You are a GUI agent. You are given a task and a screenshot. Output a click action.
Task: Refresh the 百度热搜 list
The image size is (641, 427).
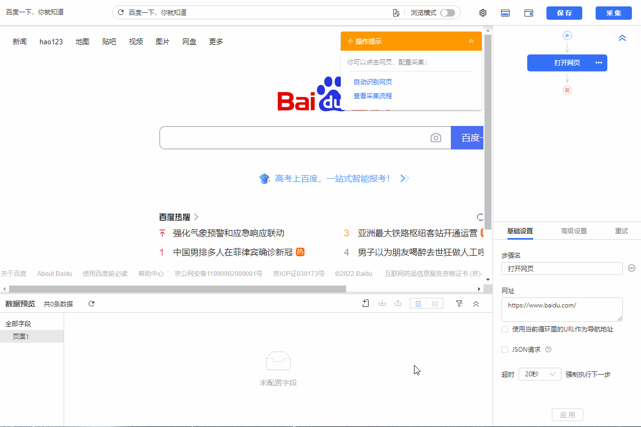481,217
